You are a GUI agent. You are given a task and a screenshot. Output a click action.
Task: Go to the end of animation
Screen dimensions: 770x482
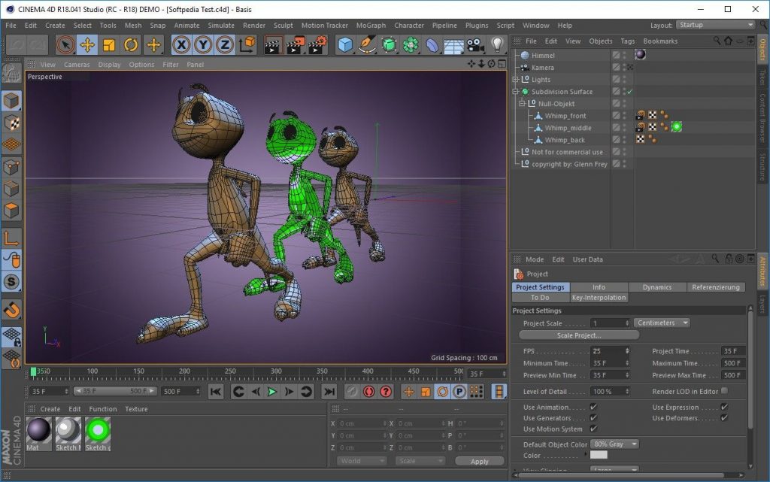[329, 391]
